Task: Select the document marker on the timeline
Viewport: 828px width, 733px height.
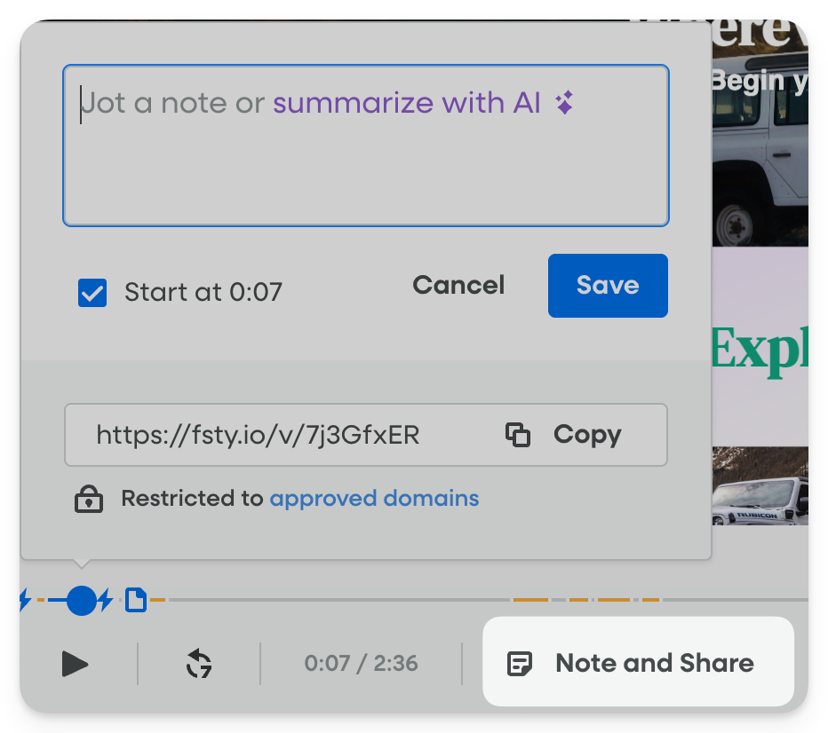Action: click(x=136, y=601)
